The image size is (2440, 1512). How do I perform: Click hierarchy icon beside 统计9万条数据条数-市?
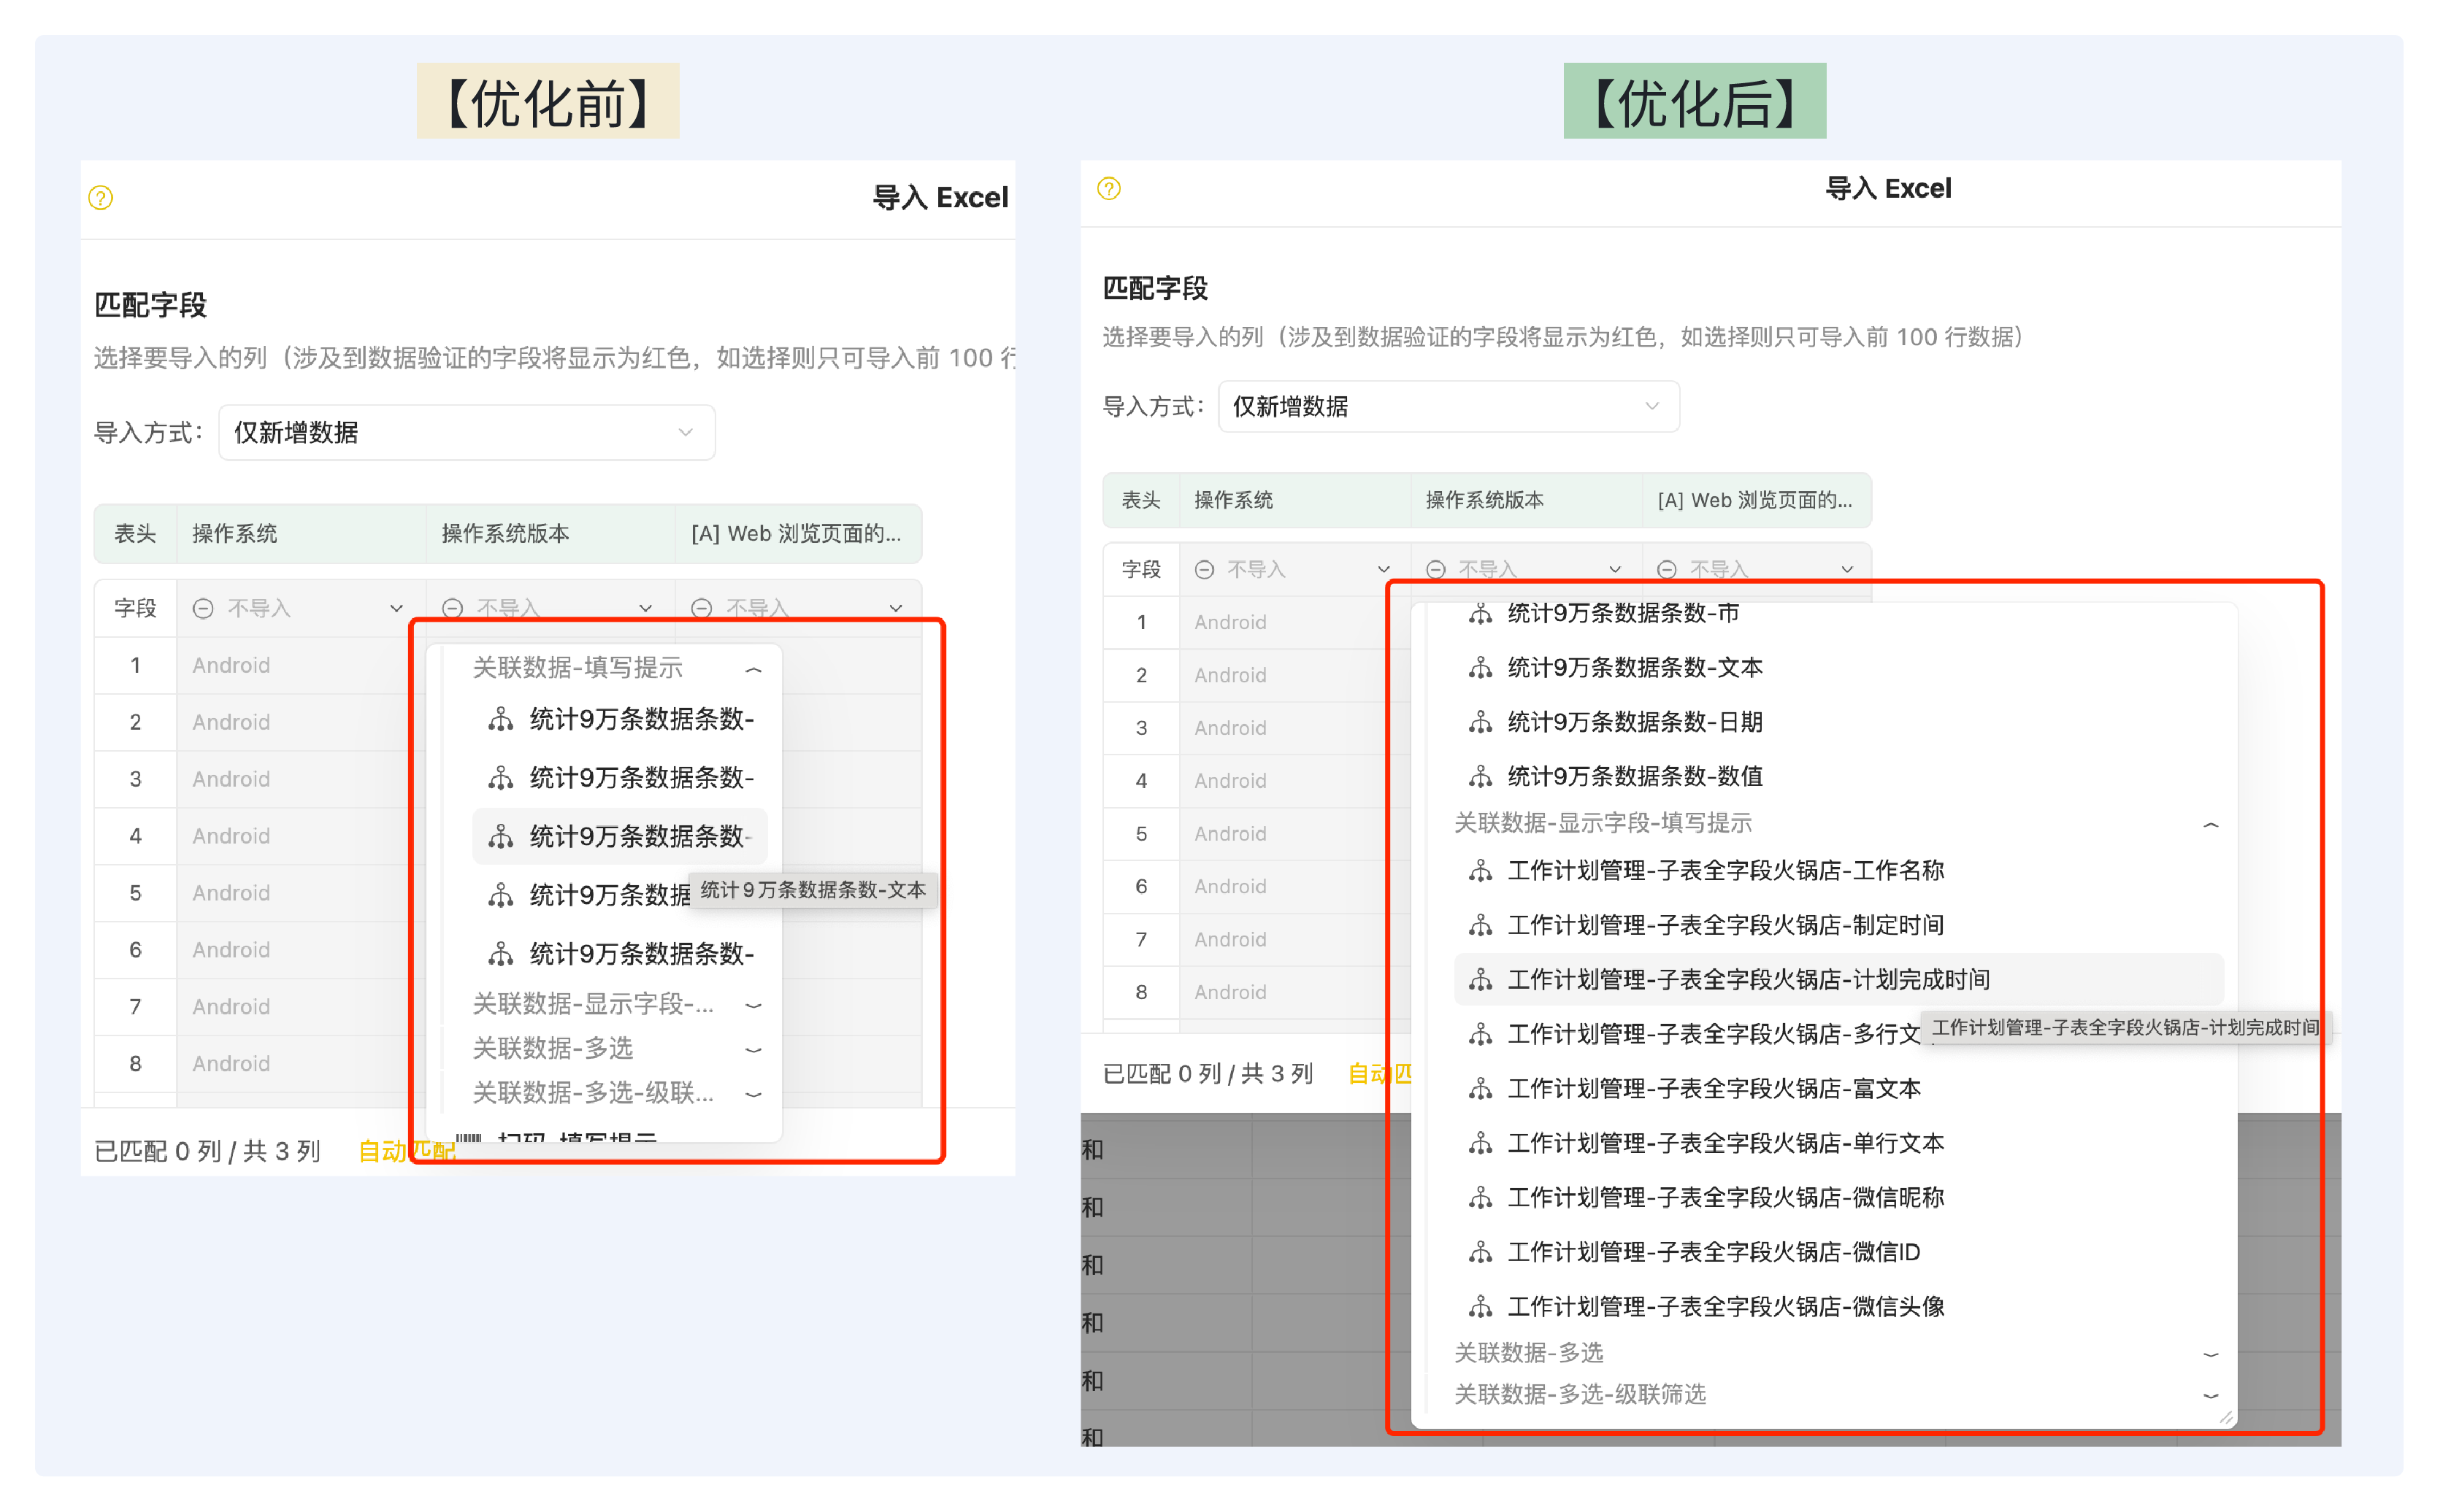[x=1480, y=613]
